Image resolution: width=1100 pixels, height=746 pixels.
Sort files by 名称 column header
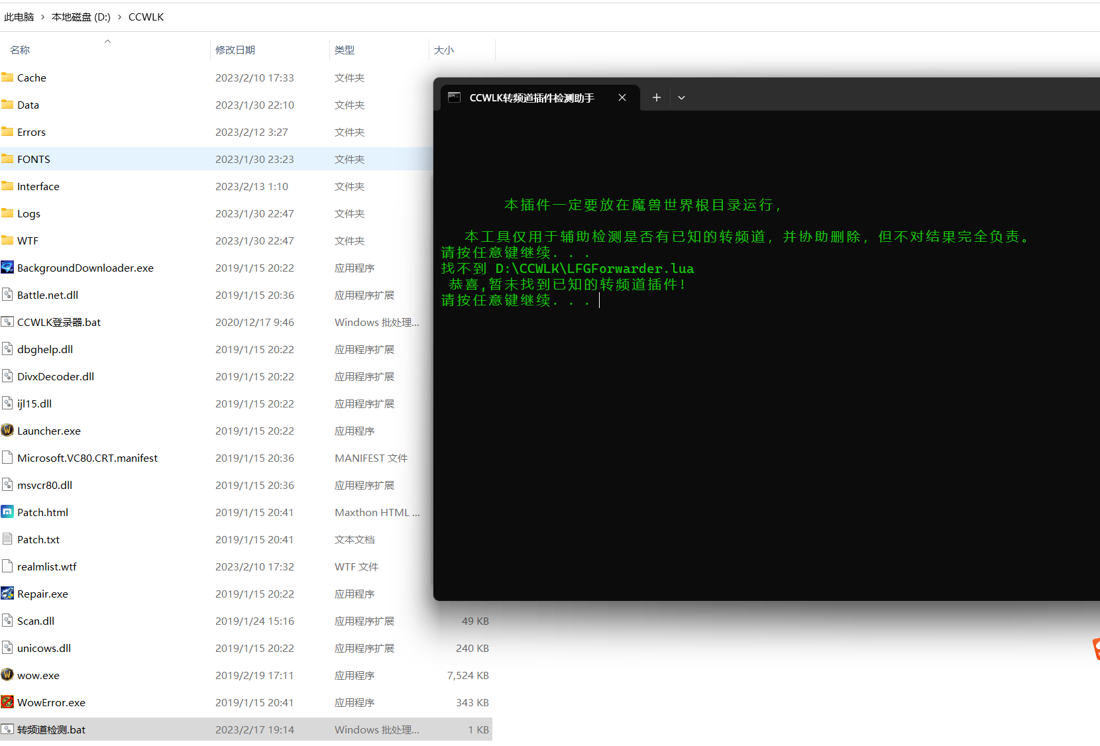click(x=20, y=50)
